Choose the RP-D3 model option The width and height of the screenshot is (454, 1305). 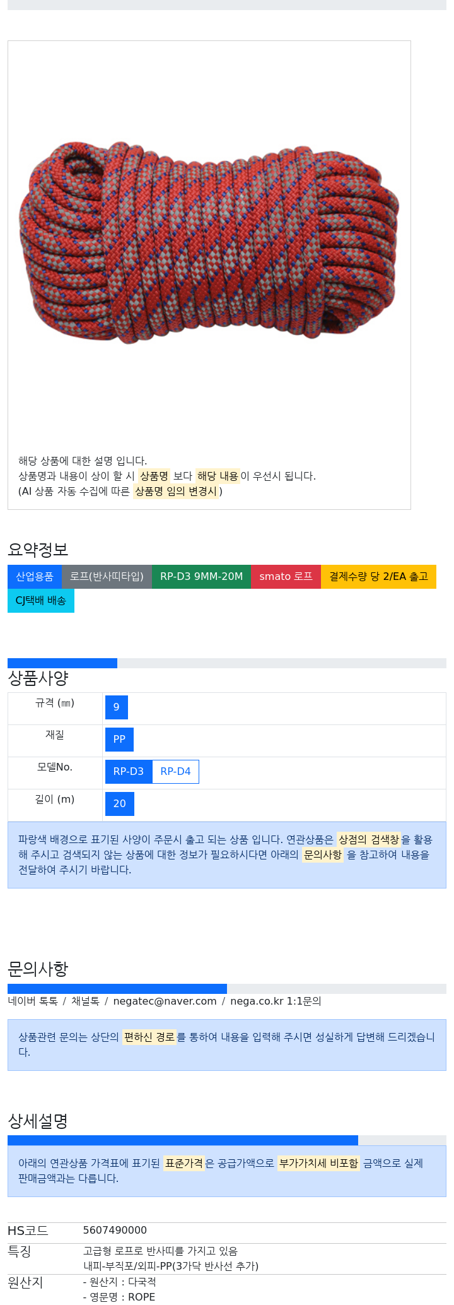pyautogui.click(x=129, y=772)
